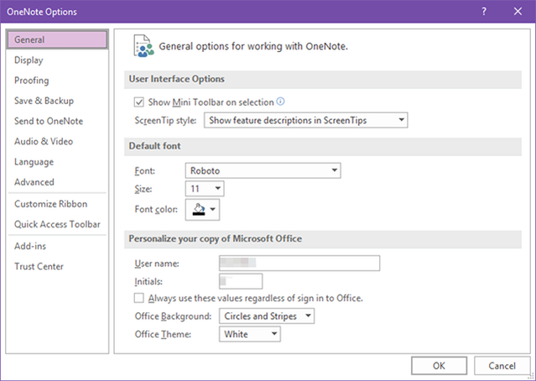The width and height of the screenshot is (536, 381).
Task: Open the Font color picker
Action: point(202,209)
